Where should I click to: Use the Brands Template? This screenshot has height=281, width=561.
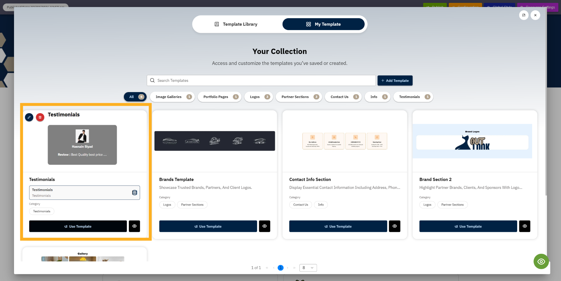pos(208,226)
